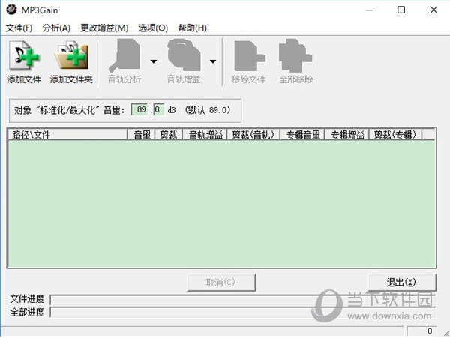This screenshot has height=338, width=450.
Task: Click the 退出(X) exit button
Action: [x=402, y=283]
